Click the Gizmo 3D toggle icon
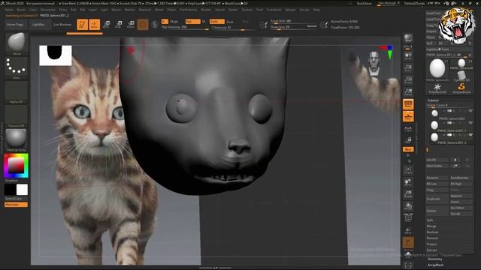Image resolution: width=481 pixels, height=270 pixels. coord(143,25)
